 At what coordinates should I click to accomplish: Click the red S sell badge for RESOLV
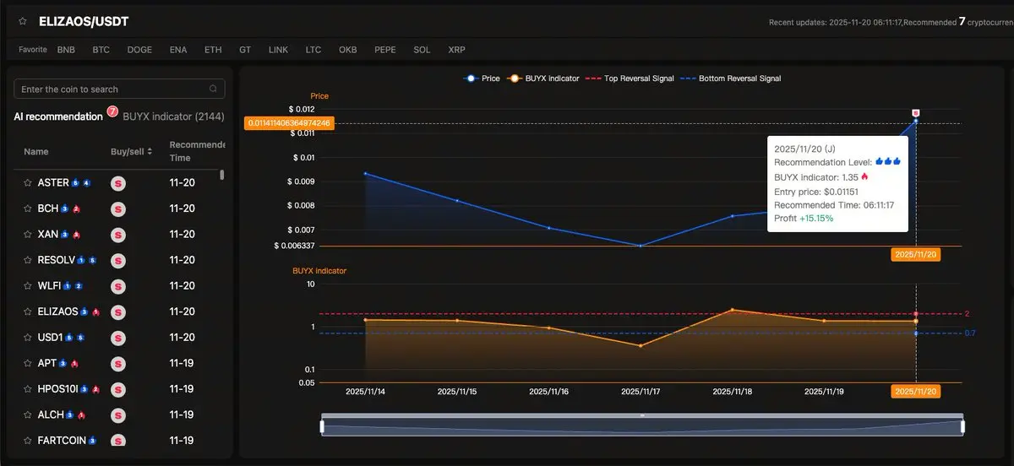(x=118, y=260)
